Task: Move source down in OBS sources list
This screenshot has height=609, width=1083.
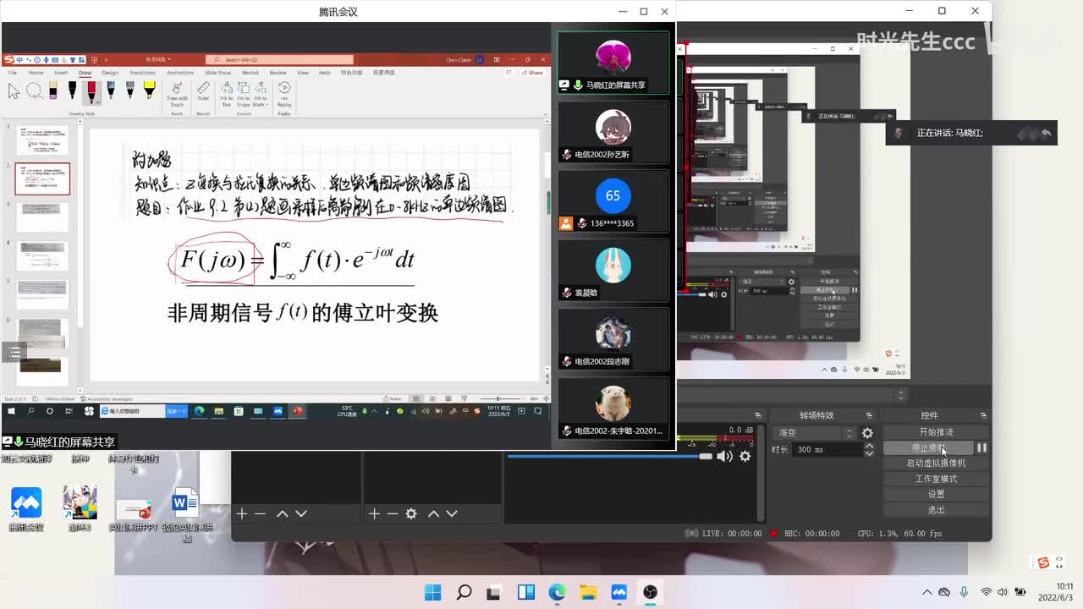Action: coord(452,513)
